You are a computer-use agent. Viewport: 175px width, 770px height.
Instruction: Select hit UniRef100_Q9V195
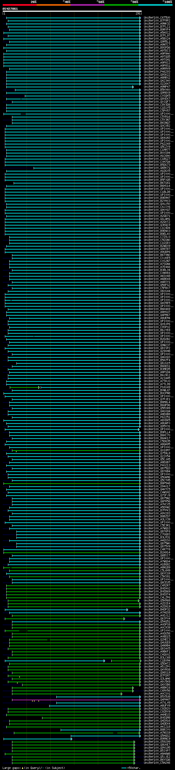(x=157, y=748)
